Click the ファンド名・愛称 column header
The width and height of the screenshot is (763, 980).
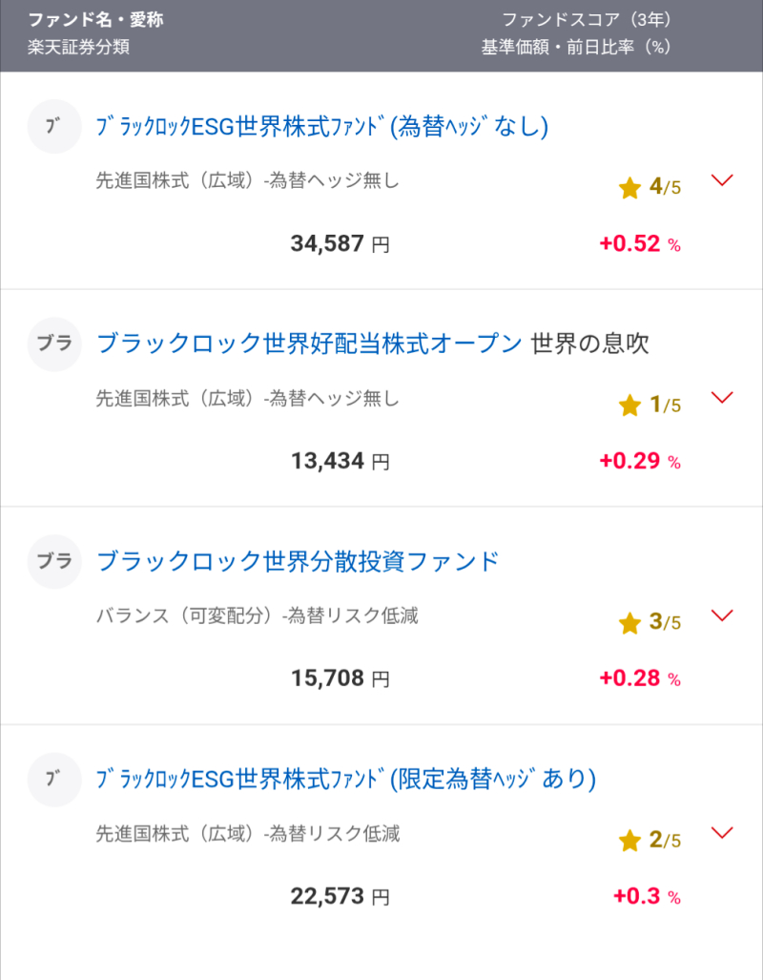(95, 20)
